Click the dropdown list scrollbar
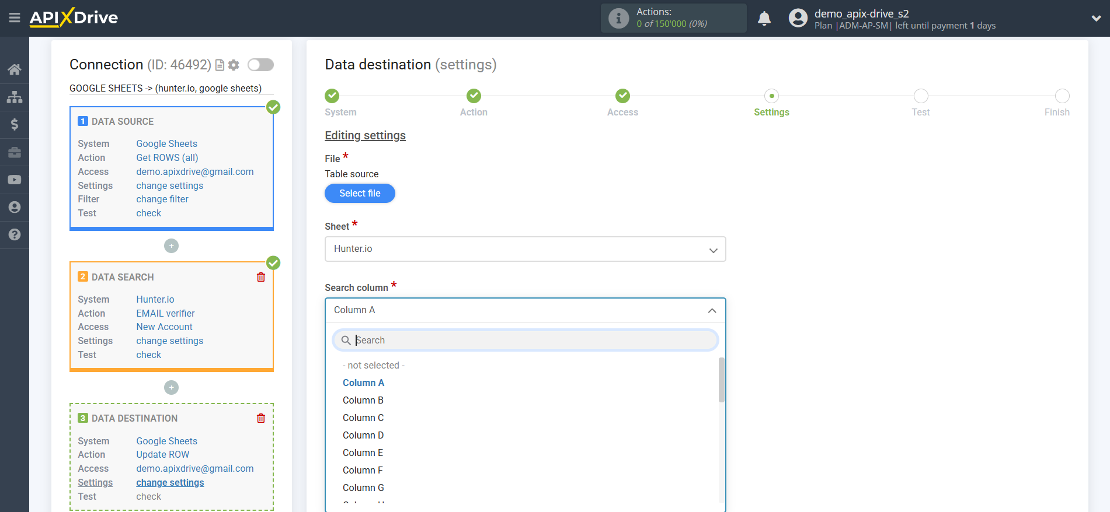Viewport: 1110px width, 512px height. pyautogui.click(x=722, y=380)
